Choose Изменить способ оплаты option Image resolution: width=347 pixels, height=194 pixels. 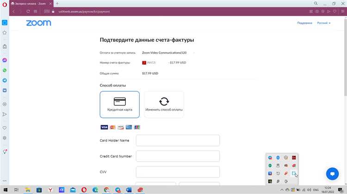164,104
